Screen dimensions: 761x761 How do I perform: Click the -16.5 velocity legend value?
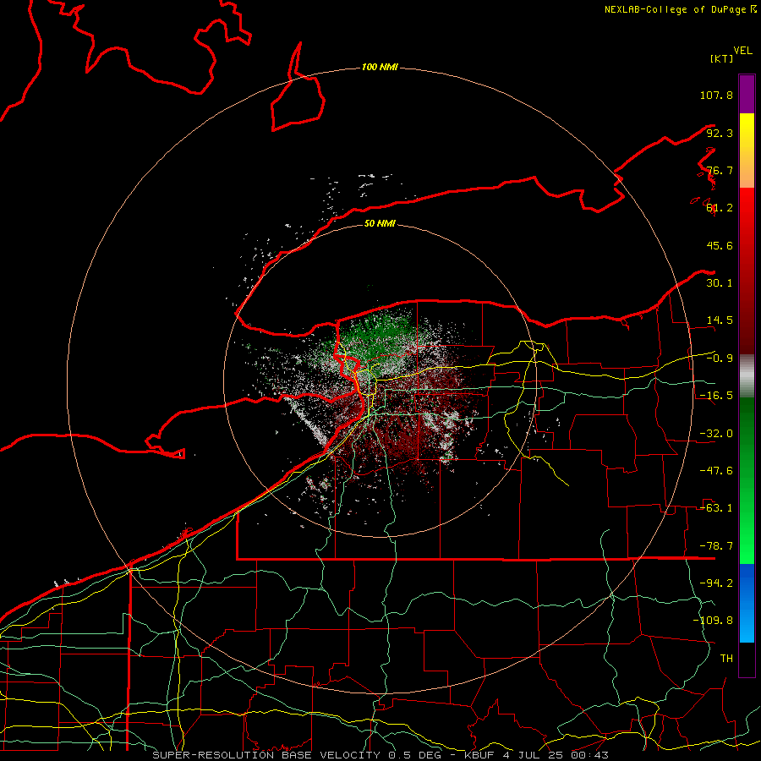pyautogui.click(x=716, y=396)
